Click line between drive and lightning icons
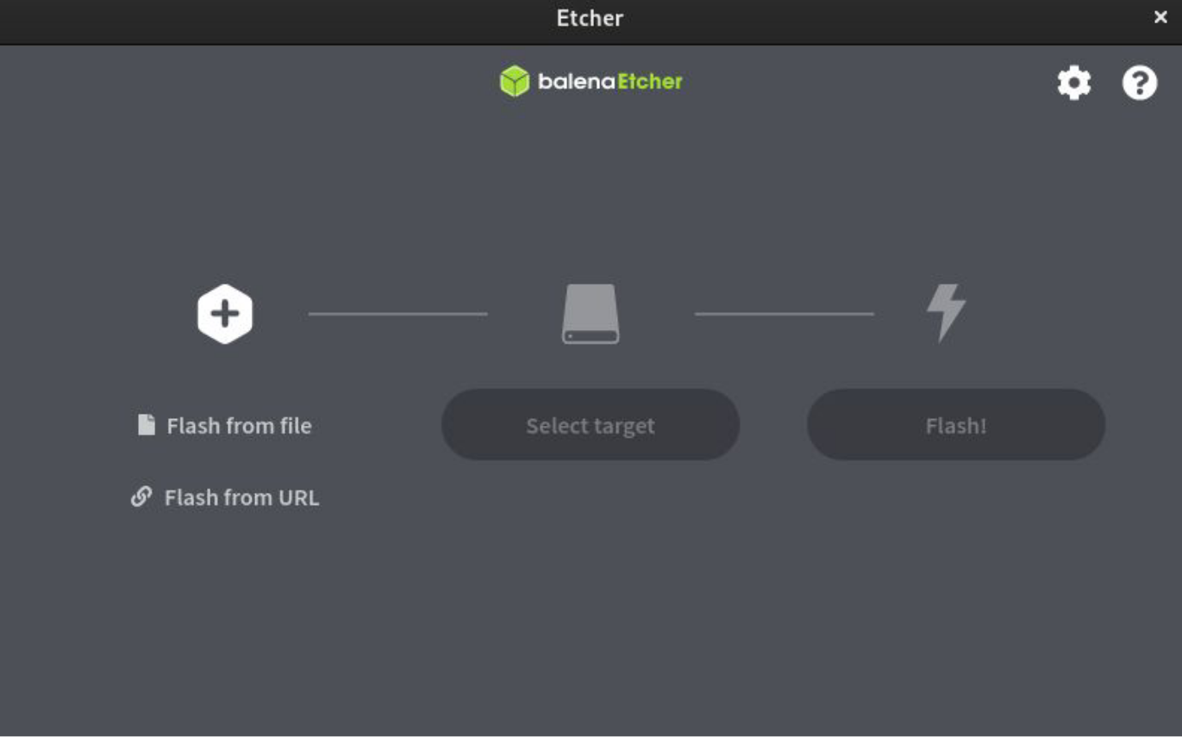1182x737 pixels. coord(785,314)
